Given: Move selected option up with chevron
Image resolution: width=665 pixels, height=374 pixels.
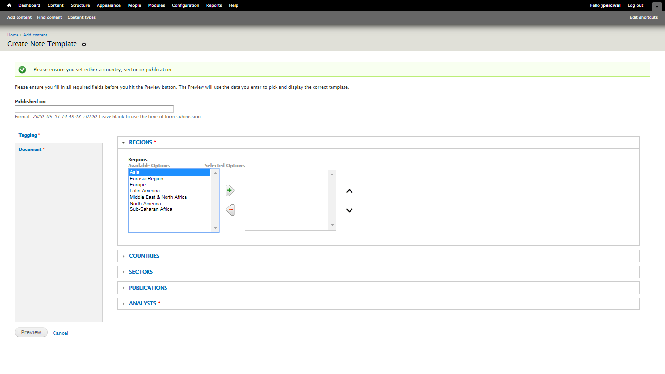Looking at the screenshot, I should pos(349,191).
